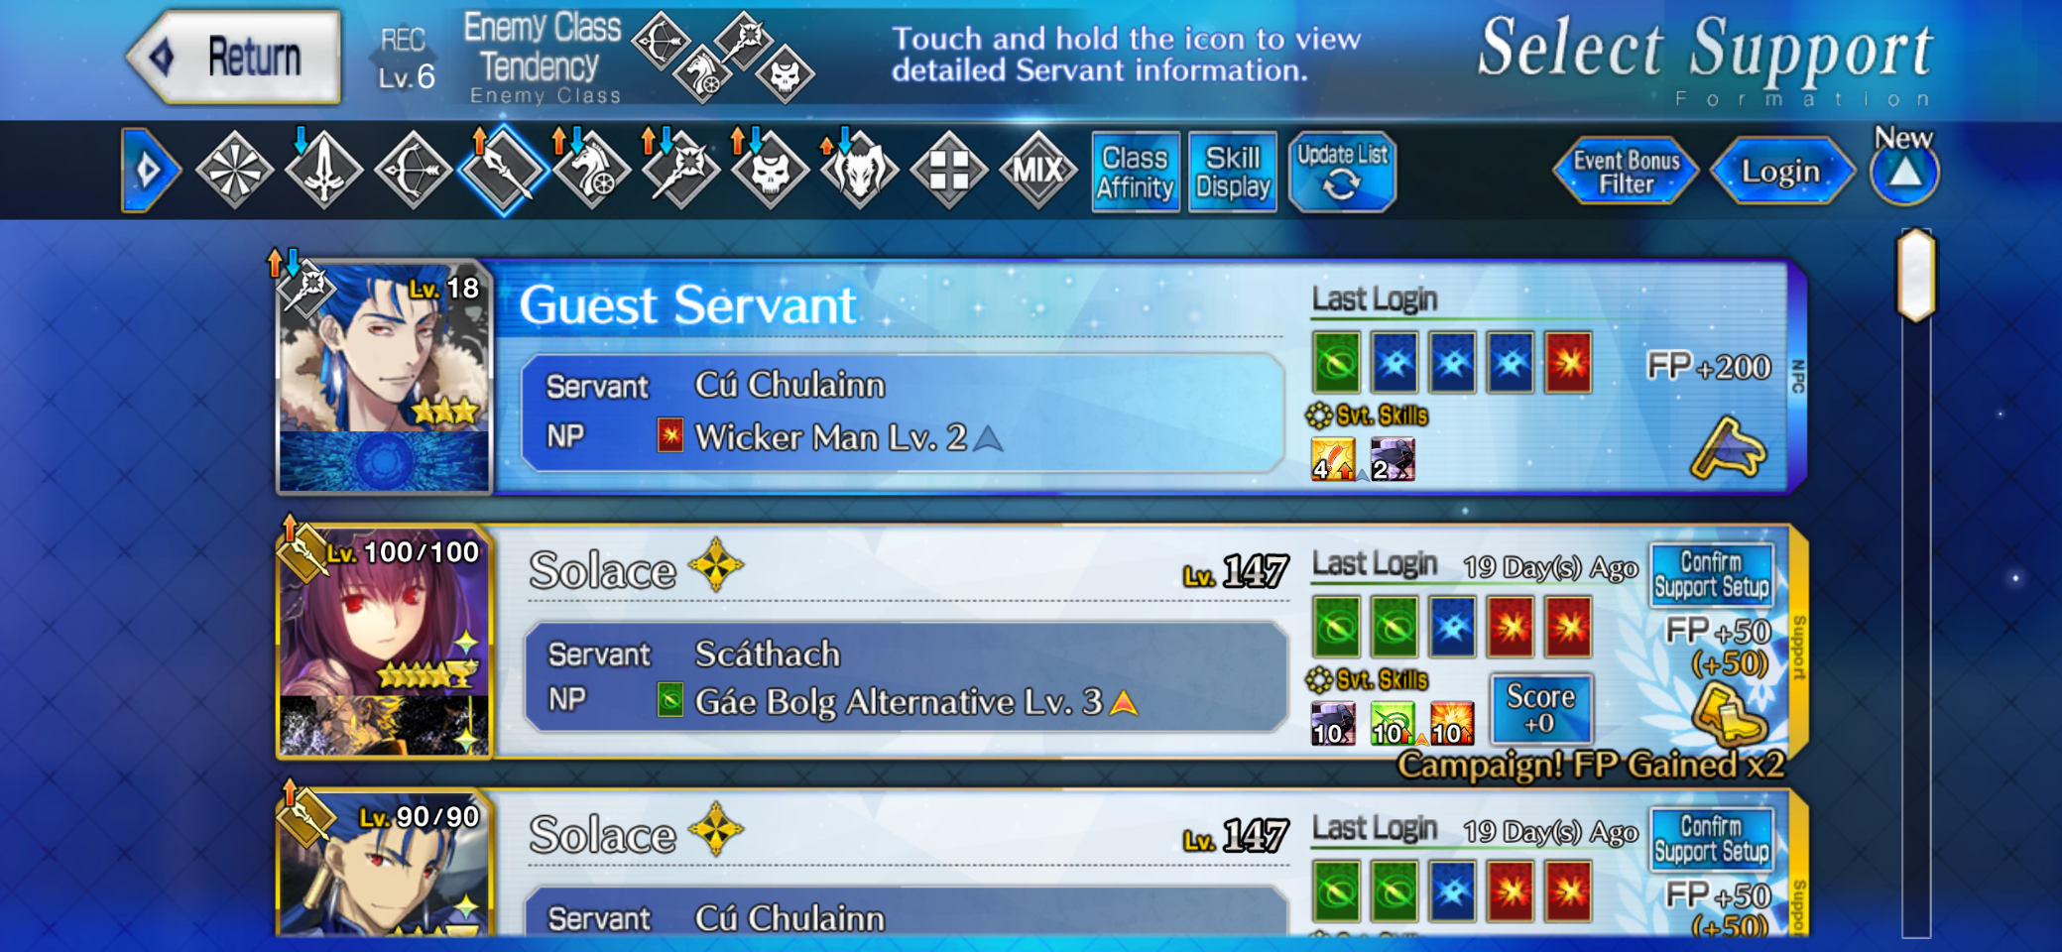This screenshot has width=2062, height=952.
Task: Choose the Assassin class skull icon
Action: [770, 171]
